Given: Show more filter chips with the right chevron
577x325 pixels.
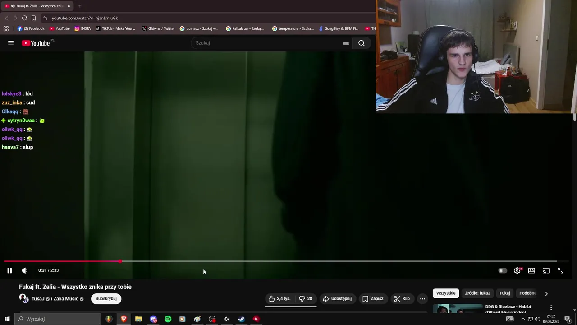Looking at the screenshot, I should pyautogui.click(x=546, y=294).
